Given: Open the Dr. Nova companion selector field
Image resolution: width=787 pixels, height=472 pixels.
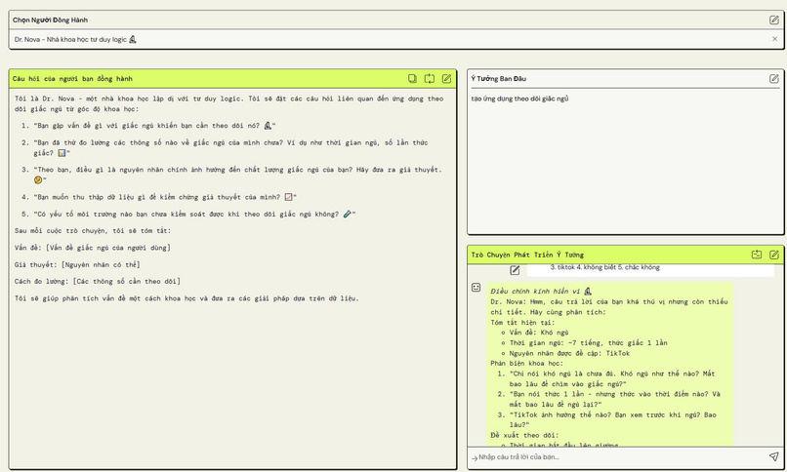Looking at the screenshot, I should (396, 39).
